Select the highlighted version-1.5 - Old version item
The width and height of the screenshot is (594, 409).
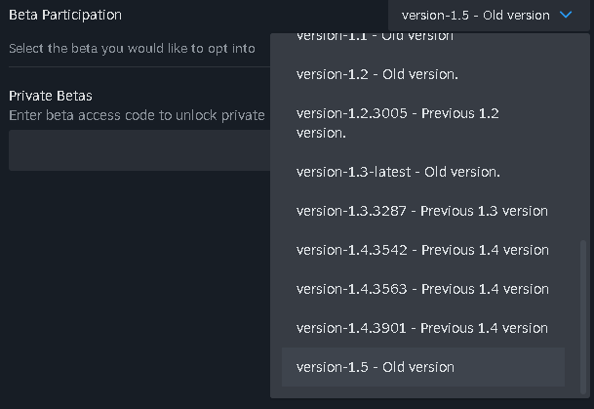pyautogui.click(x=423, y=367)
